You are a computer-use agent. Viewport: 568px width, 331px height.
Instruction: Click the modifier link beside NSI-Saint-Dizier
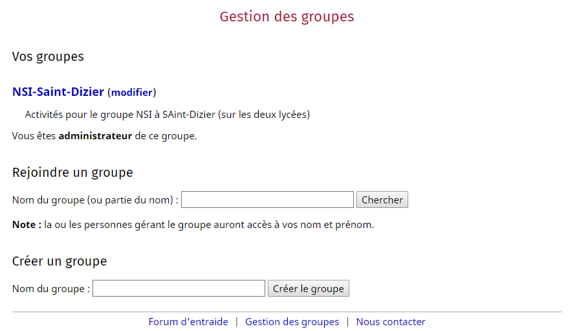[x=131, y=93]
